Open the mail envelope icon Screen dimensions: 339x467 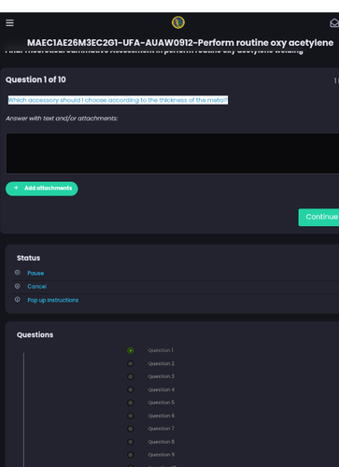[x=334, y=23]
